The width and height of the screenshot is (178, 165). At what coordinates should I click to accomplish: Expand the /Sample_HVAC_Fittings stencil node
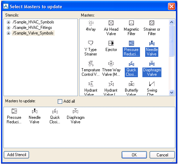[x=8, y=28]
